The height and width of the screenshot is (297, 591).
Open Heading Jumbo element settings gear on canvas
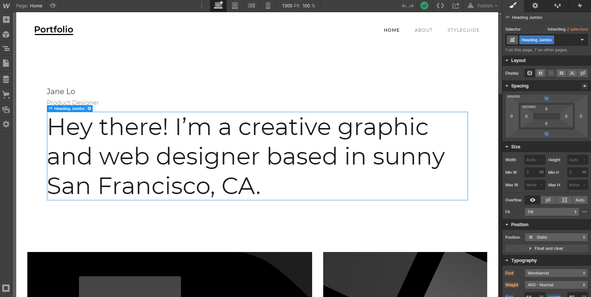pyautogui.click(x=89, y=108)
